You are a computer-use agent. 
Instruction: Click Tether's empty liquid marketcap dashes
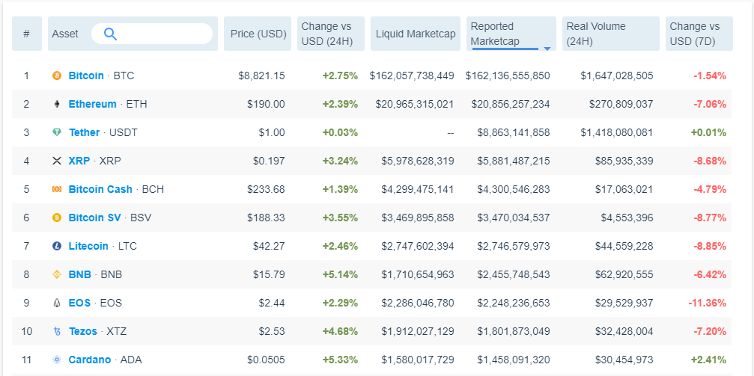451,132
